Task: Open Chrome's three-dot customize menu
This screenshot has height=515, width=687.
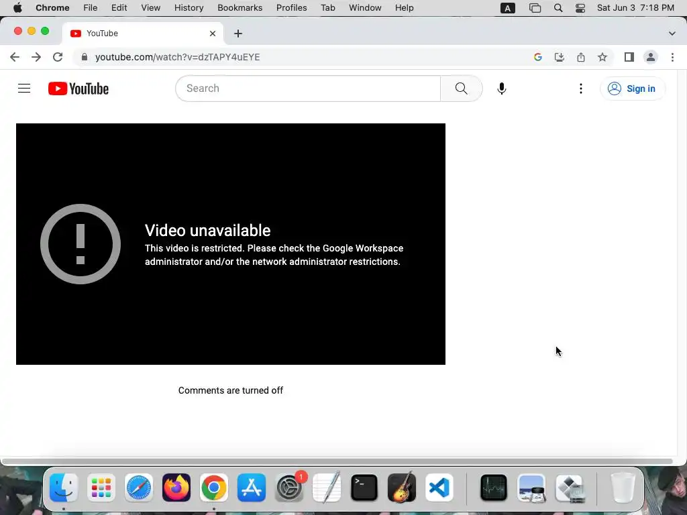Action: (x=672, y=57)
